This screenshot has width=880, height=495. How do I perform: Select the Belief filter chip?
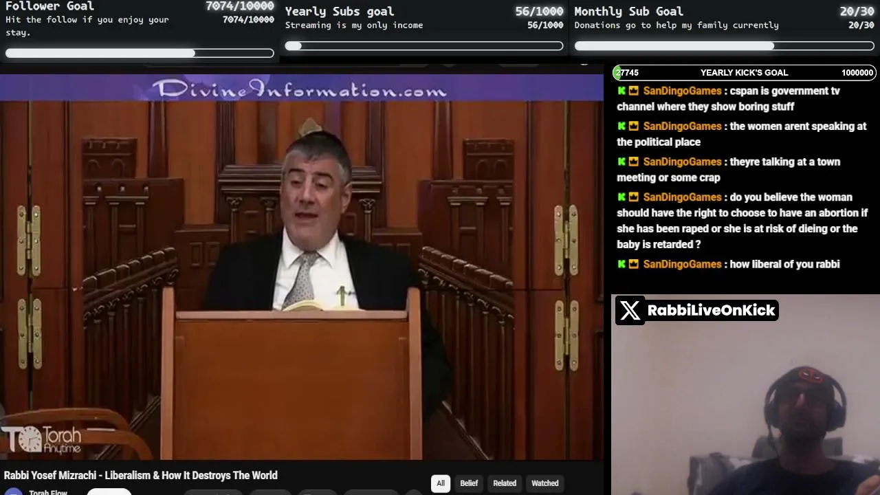(469, 483)
